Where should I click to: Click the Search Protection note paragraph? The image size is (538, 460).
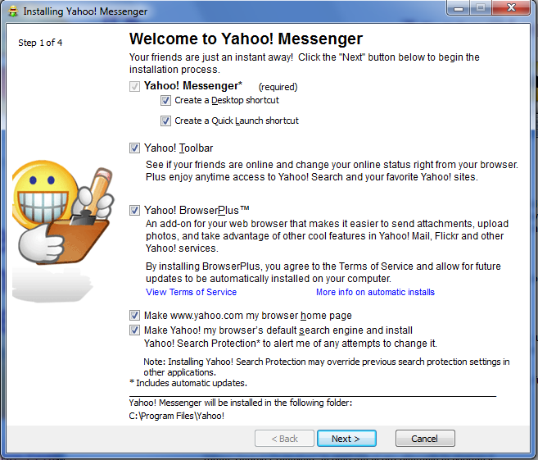click(x=326, y=367)
